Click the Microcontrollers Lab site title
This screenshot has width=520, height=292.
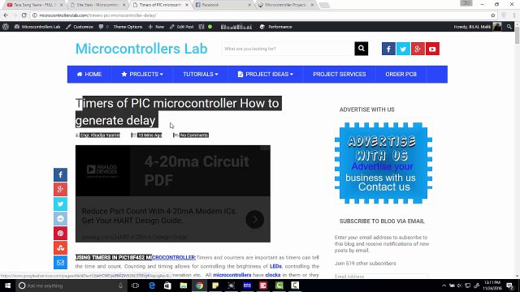coord(141,49)
